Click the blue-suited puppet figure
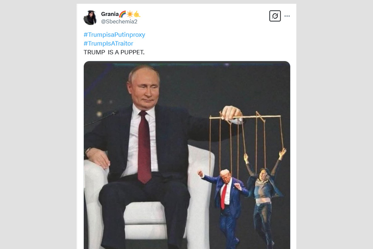This screenshot has width=373, height=249. click(224, 205)
